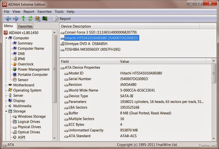Click the Display monitor icon
Image resolution: width=219 pixels, height=149 pixels.
(x=10, y=101)
